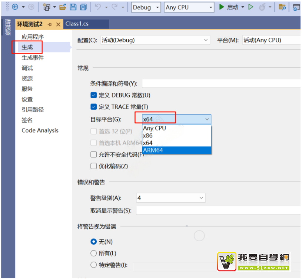The image size is (302, 279).
Task: Expand the 警告级别 dropdown
Action: (x=170, y=198)
